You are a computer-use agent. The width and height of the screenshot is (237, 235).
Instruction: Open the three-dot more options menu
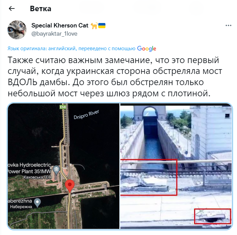(228, 25)
